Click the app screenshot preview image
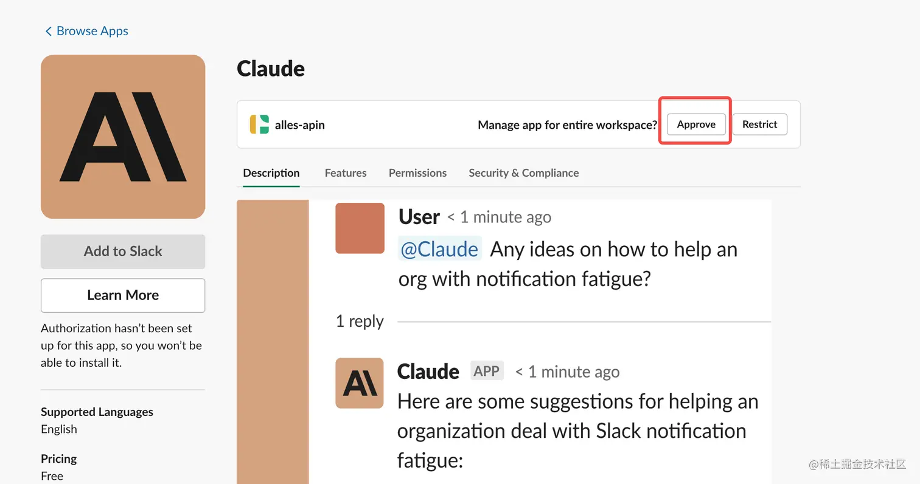 (x=504, y=342)
